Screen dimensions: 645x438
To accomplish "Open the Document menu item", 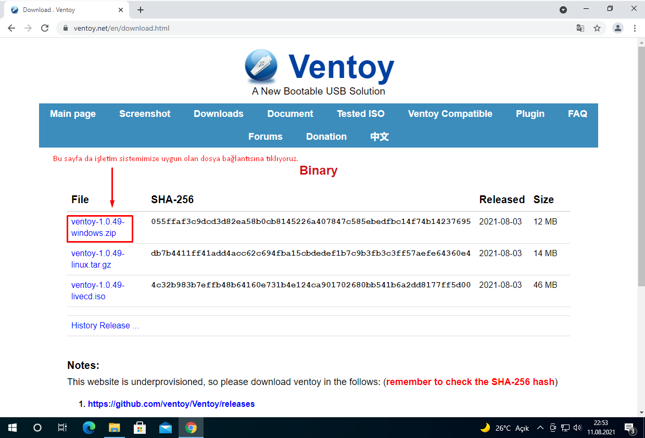I will pyautogui.click(x=290, y=114).
